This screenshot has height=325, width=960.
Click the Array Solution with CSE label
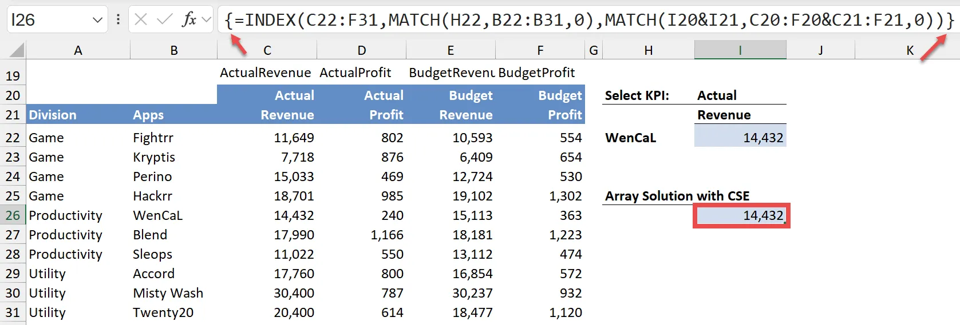pos(677,196)
